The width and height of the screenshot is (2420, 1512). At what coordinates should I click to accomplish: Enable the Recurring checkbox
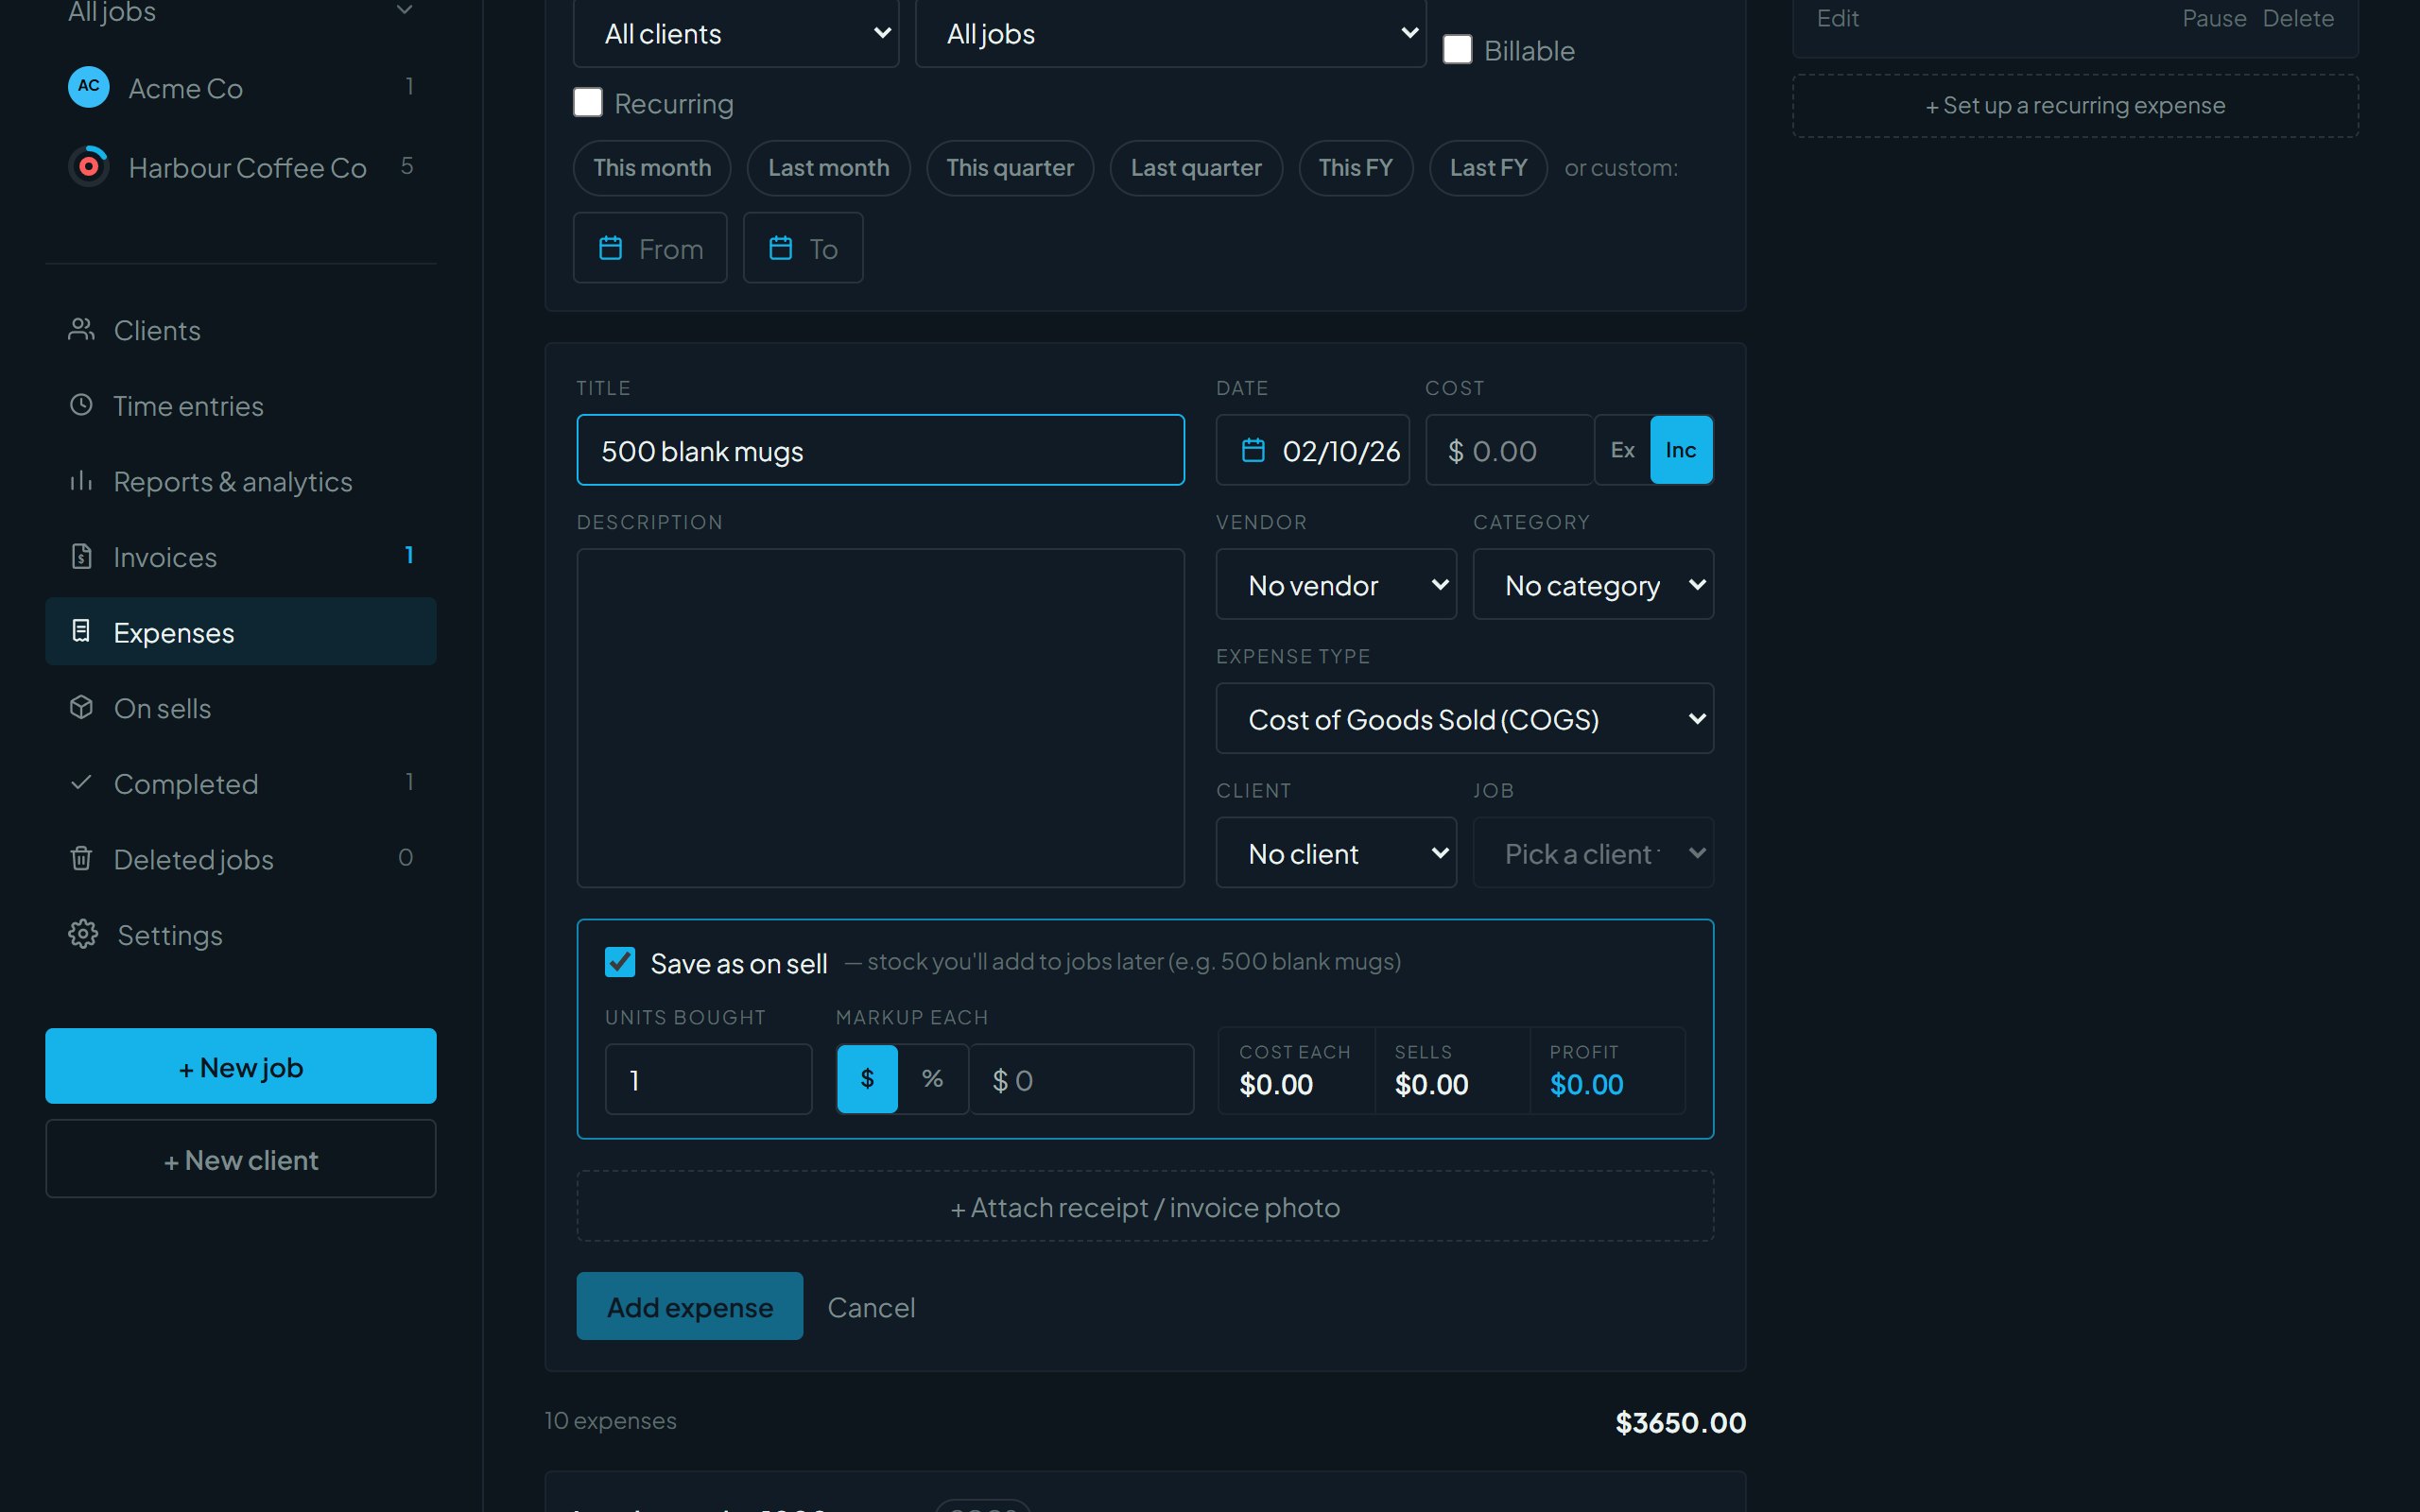click(588, 102)
